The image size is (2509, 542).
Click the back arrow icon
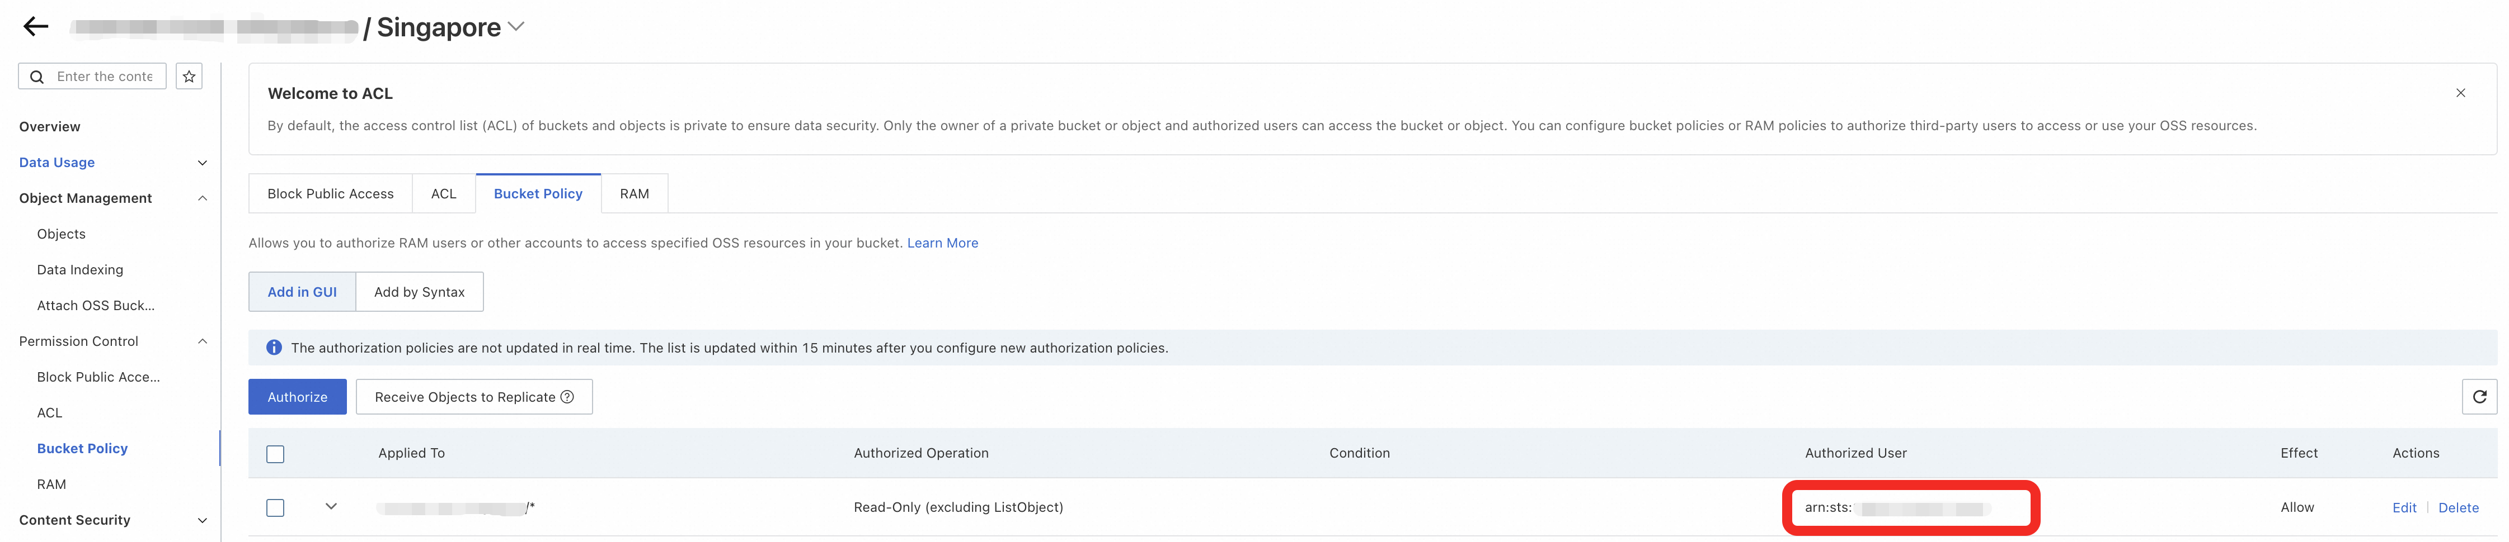pyautogui.click(x=36, y=27)
